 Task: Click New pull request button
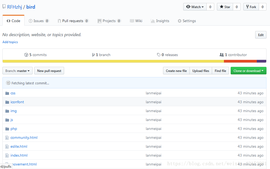coord(49,71)
